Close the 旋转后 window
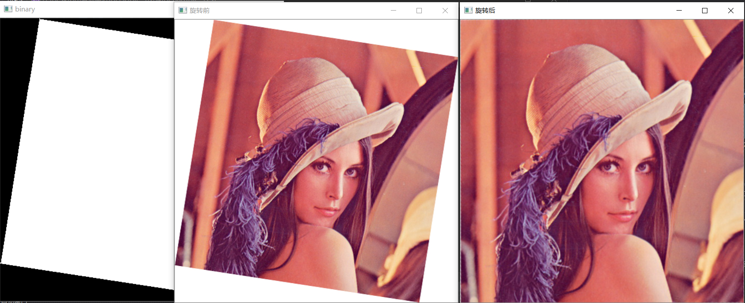Image resolution: width=745 pixels, height=303 pixels. (x=731, y=11)
